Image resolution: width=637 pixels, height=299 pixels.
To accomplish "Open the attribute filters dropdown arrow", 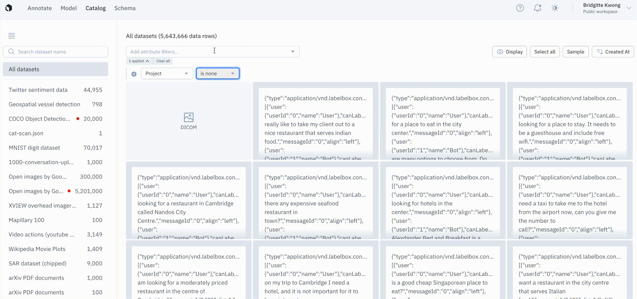I will coord(293,52).
